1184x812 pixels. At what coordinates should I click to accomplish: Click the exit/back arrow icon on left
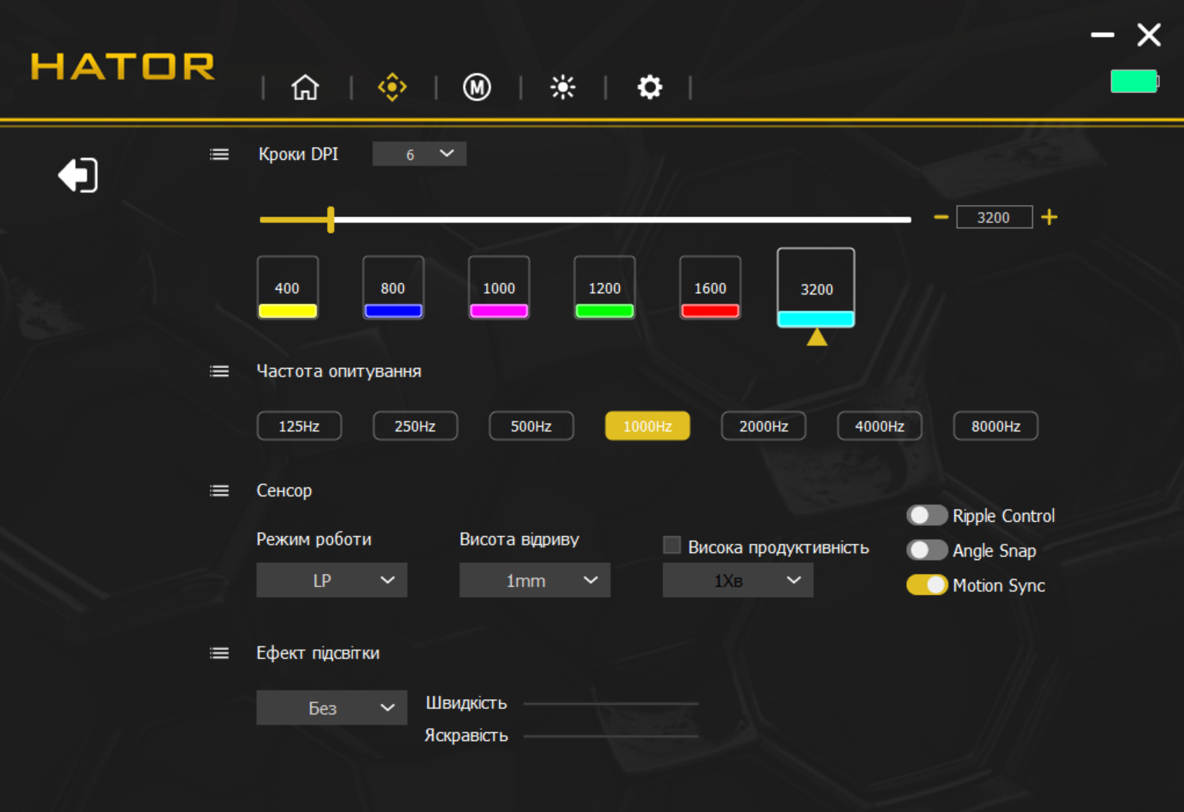(x=78, y=176)
